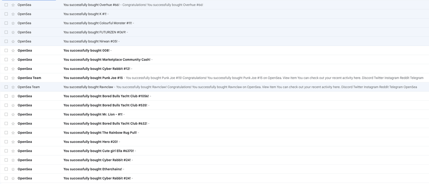Viewport: 429px width, 186px height.
Task: Star The Rainbow Rug Pull email
Action: coord(13,133)
